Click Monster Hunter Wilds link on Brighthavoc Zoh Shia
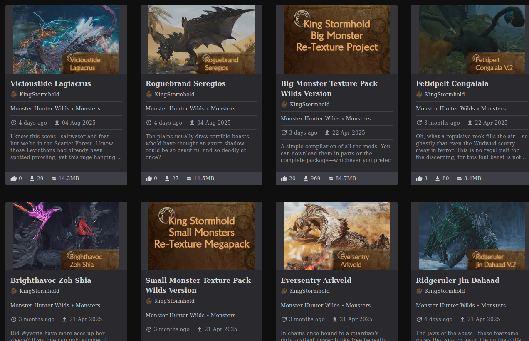The height and width of the screenshot is (341, 529). [x=40, y=305]
